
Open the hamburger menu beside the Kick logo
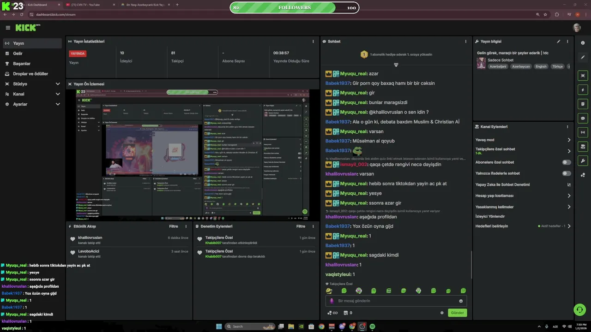pyautogui.click(x=7, y=28)
